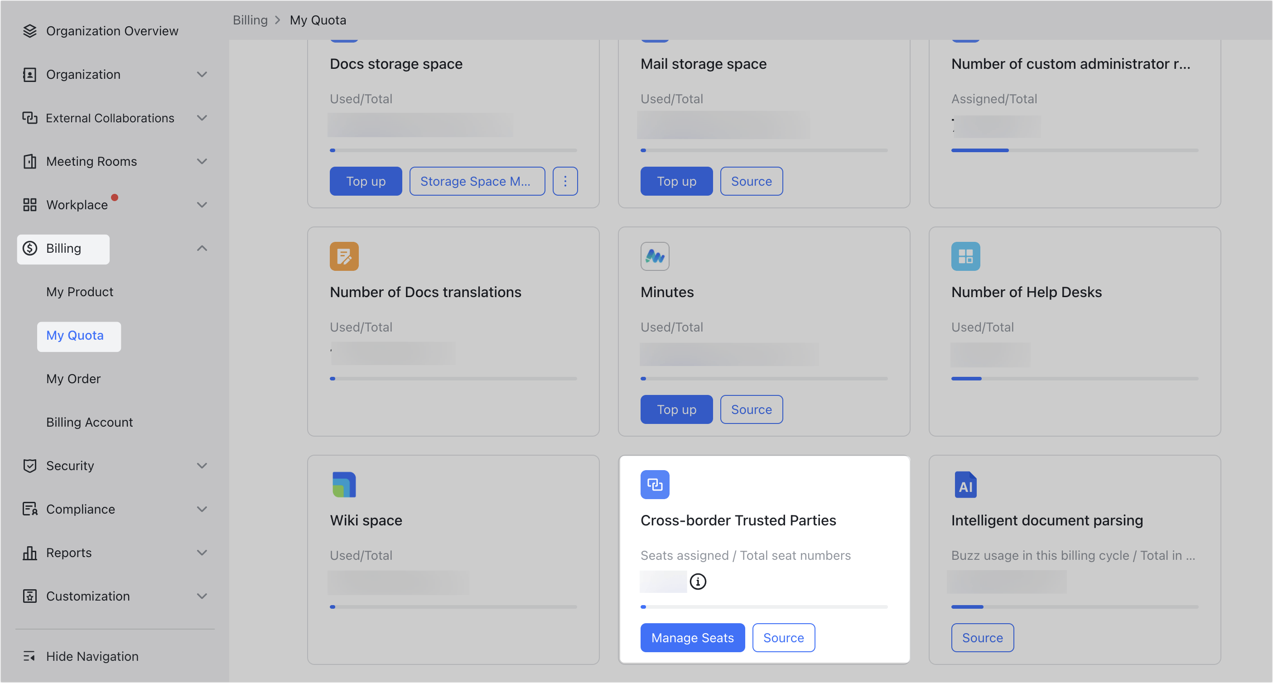Open the three-dot menu on Docs storage card
1273x683 pixels.
(565, 181)
